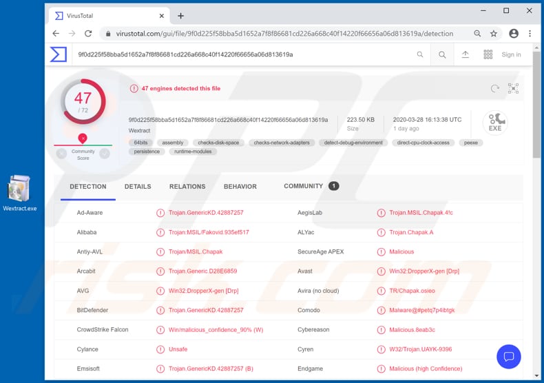This screenshot has width=544, height=383.
Task: Click the browser URL address bar
Action: [x=284, y=34]
